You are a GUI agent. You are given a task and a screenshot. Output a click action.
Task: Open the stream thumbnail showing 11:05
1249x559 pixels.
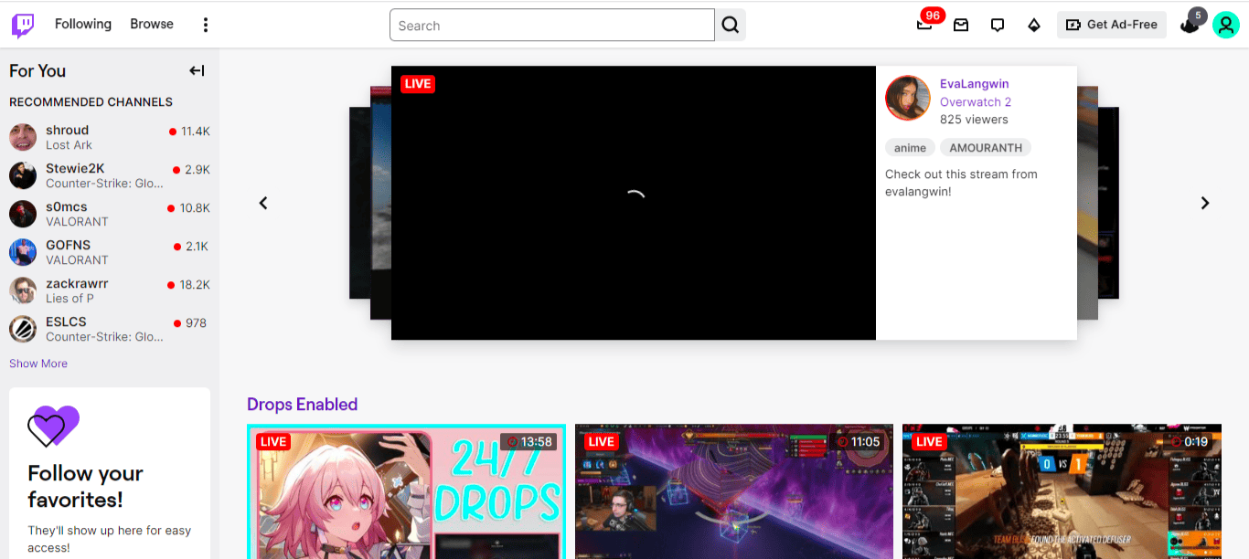coord(734,491)
